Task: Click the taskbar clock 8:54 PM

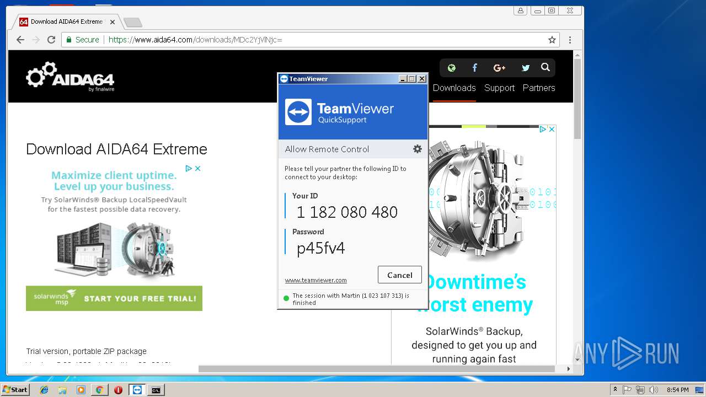Action: [x=677, y=390]
